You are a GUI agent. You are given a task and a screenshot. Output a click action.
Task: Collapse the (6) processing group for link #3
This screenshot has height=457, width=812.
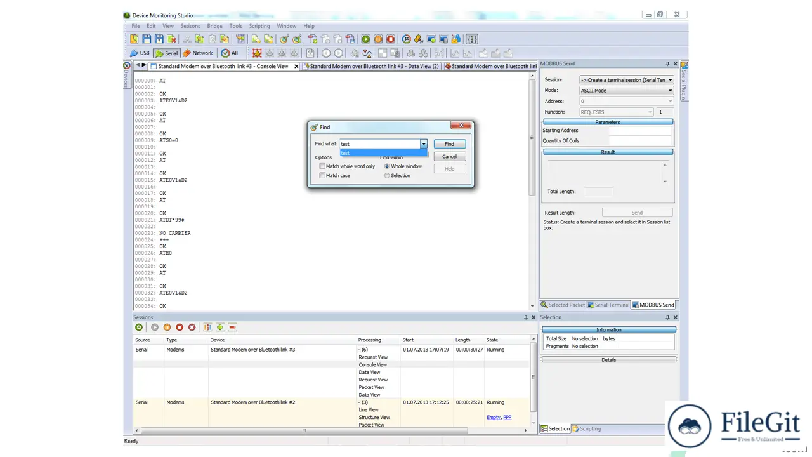(359, 350)
